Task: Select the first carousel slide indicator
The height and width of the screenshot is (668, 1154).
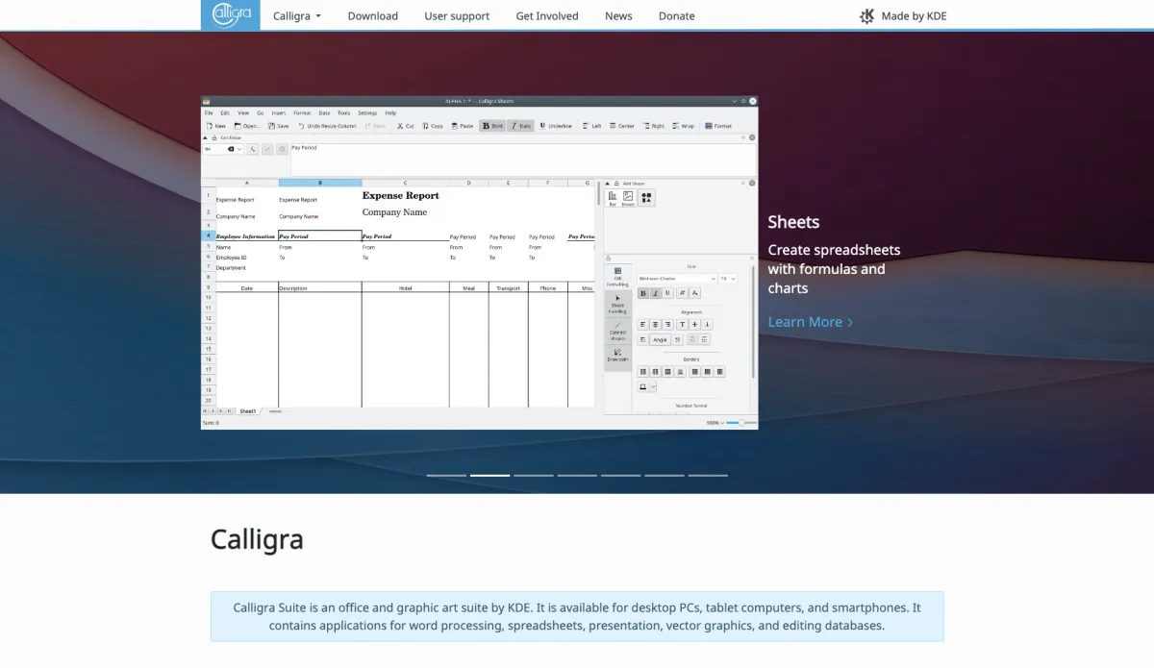Action: tap(446, 475)
